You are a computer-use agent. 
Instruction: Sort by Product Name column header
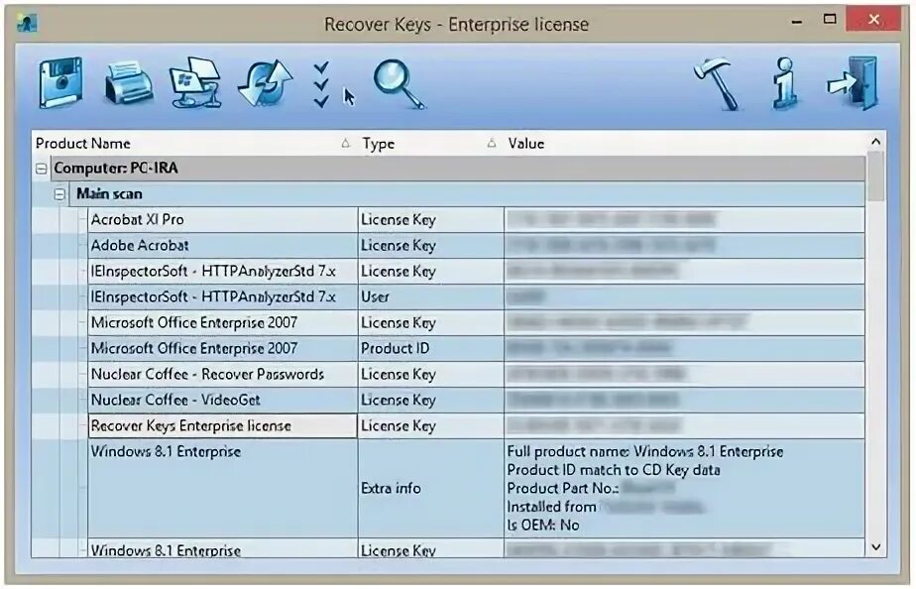point(193,143)
